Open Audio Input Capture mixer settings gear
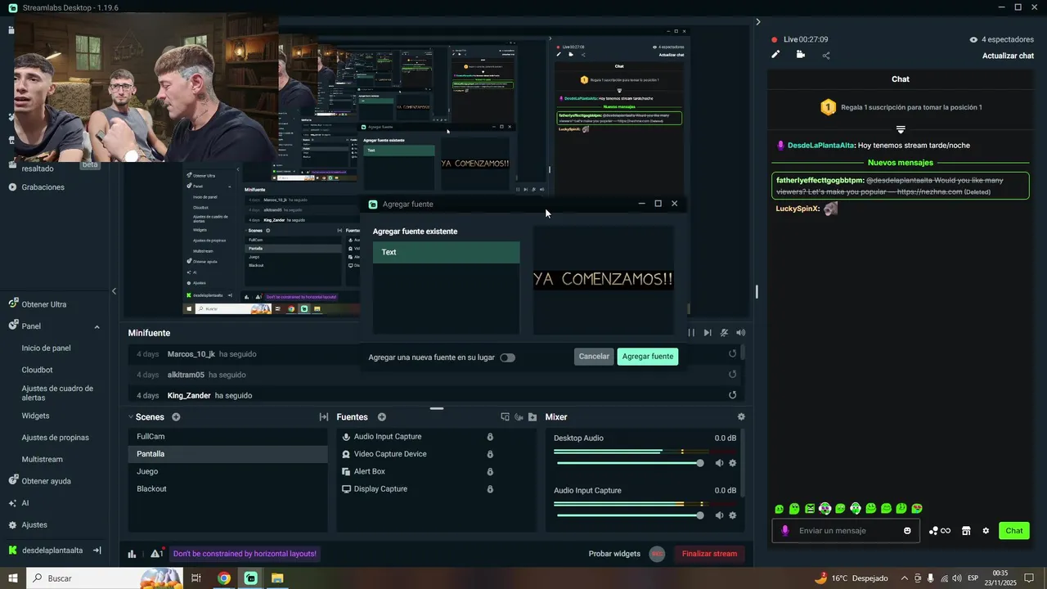The height and width of the screenshot is (589, 1047). (x=732, y=515)
